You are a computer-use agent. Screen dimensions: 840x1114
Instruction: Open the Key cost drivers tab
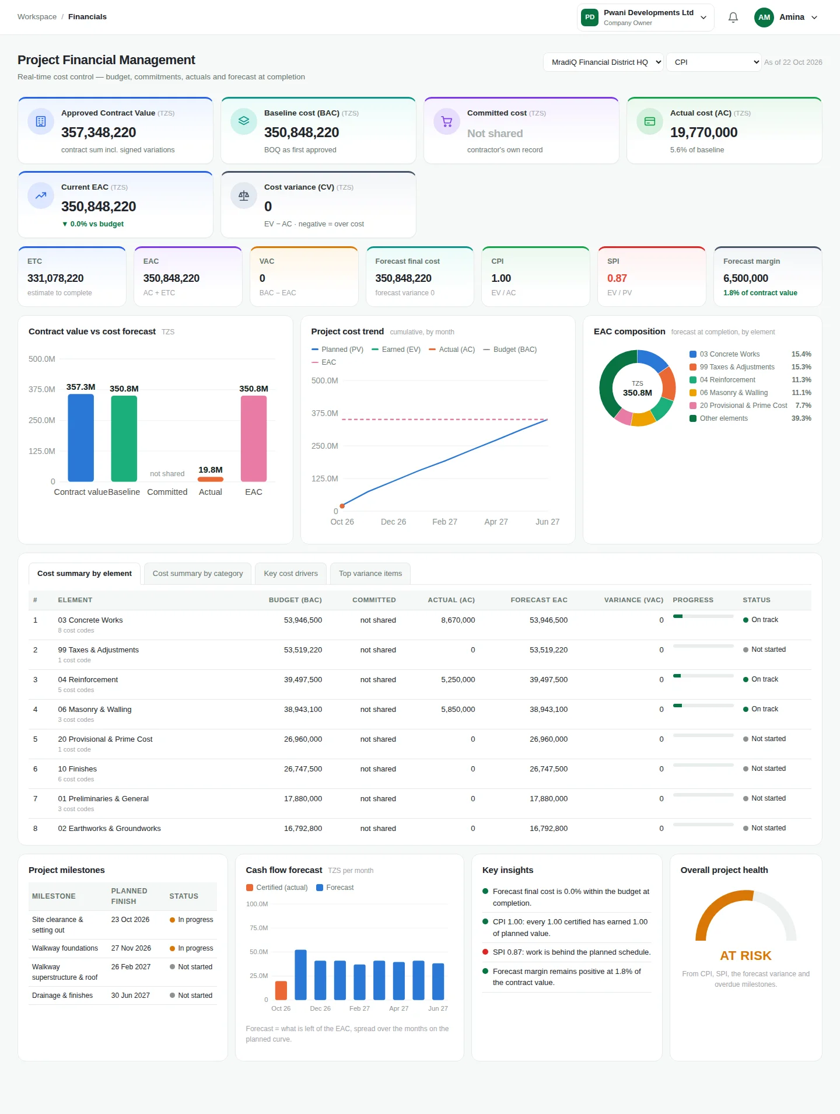291,574
